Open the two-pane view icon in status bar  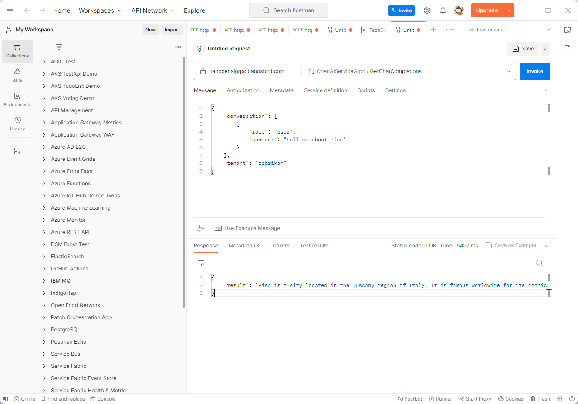(x=560, y=399)
